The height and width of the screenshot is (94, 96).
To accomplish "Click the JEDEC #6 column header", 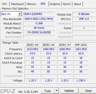I will pos(49,45).
